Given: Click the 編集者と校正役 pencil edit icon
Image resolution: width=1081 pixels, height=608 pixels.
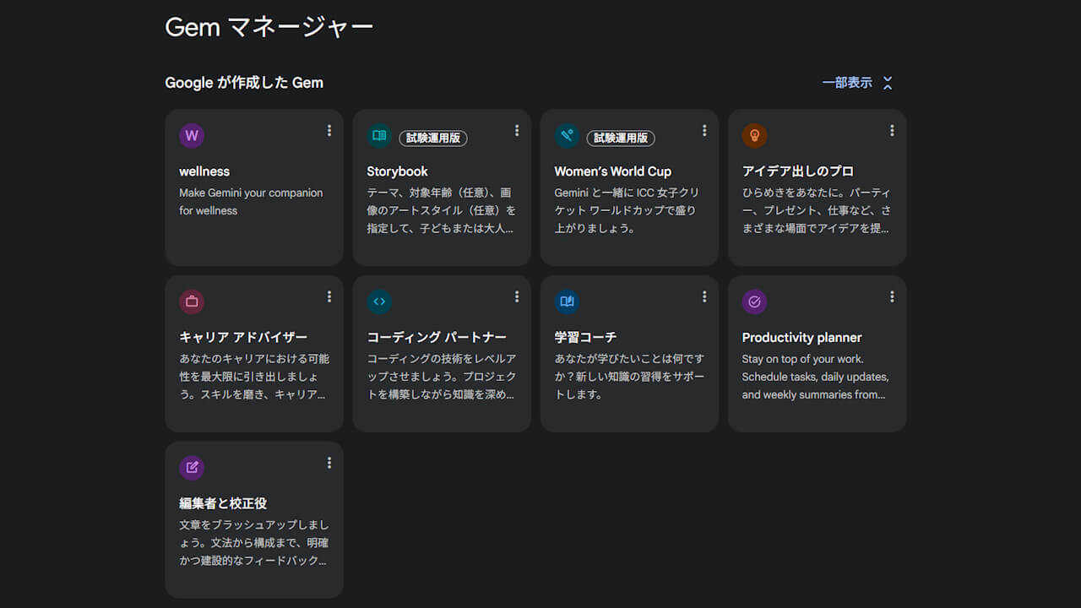Looking at the screenshot, I should pos(192,468).
